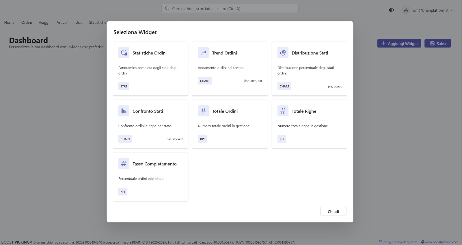Click 'Confronto ordini e righe per stato' text
Image resolution: width=462 pixels, height=245 pixels.
145,126
